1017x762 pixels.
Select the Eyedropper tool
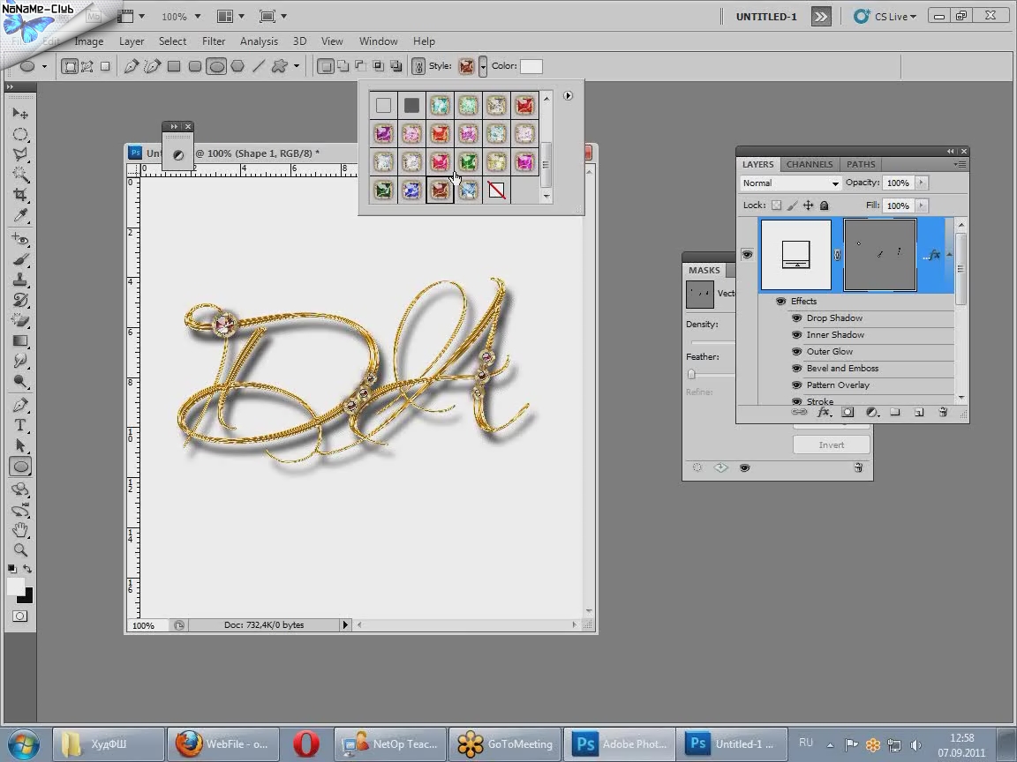click(x=20, y=216)
